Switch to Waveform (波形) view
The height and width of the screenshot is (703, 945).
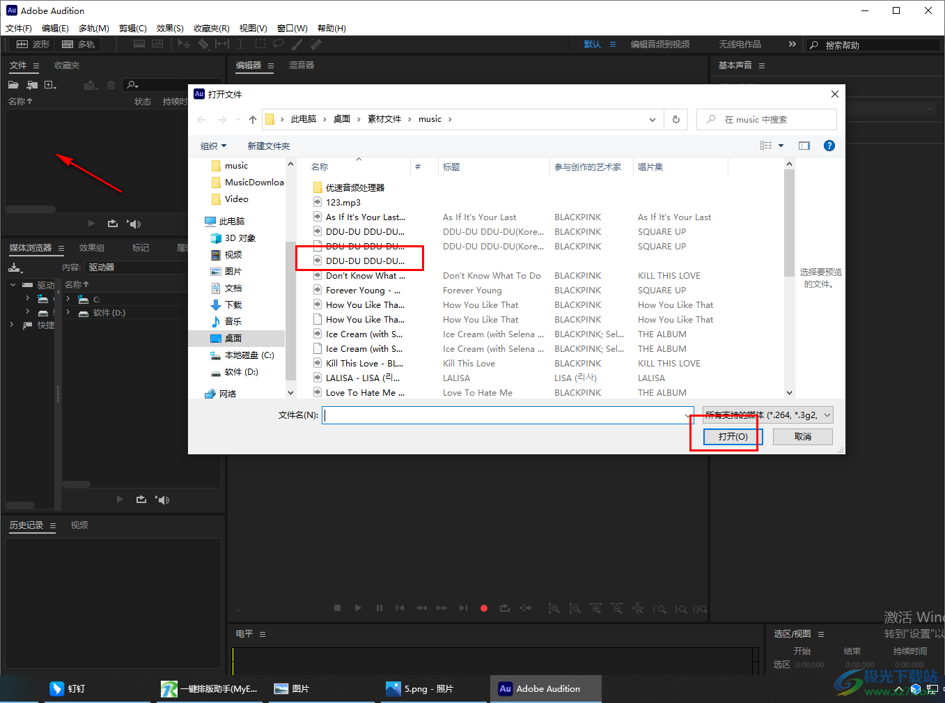(33, 44)
